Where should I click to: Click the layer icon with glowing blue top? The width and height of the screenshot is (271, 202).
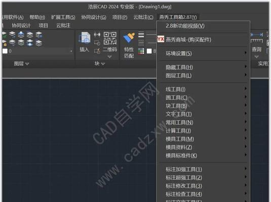tap(21, 35)
